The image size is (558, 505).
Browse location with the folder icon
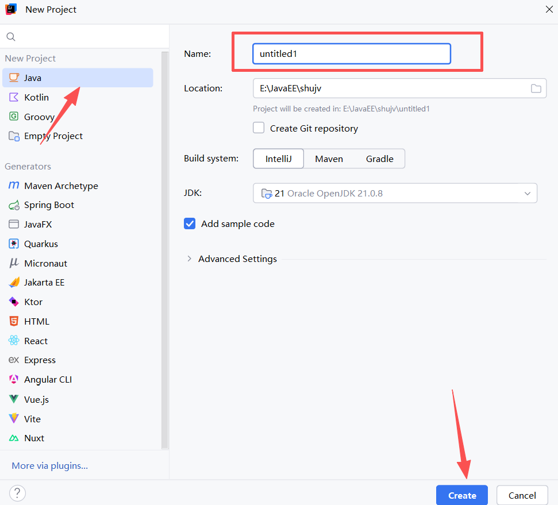(536, 88)
